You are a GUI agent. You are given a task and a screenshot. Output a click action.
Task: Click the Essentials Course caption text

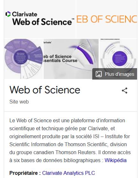pyautogui.click(x=60, y=59)
